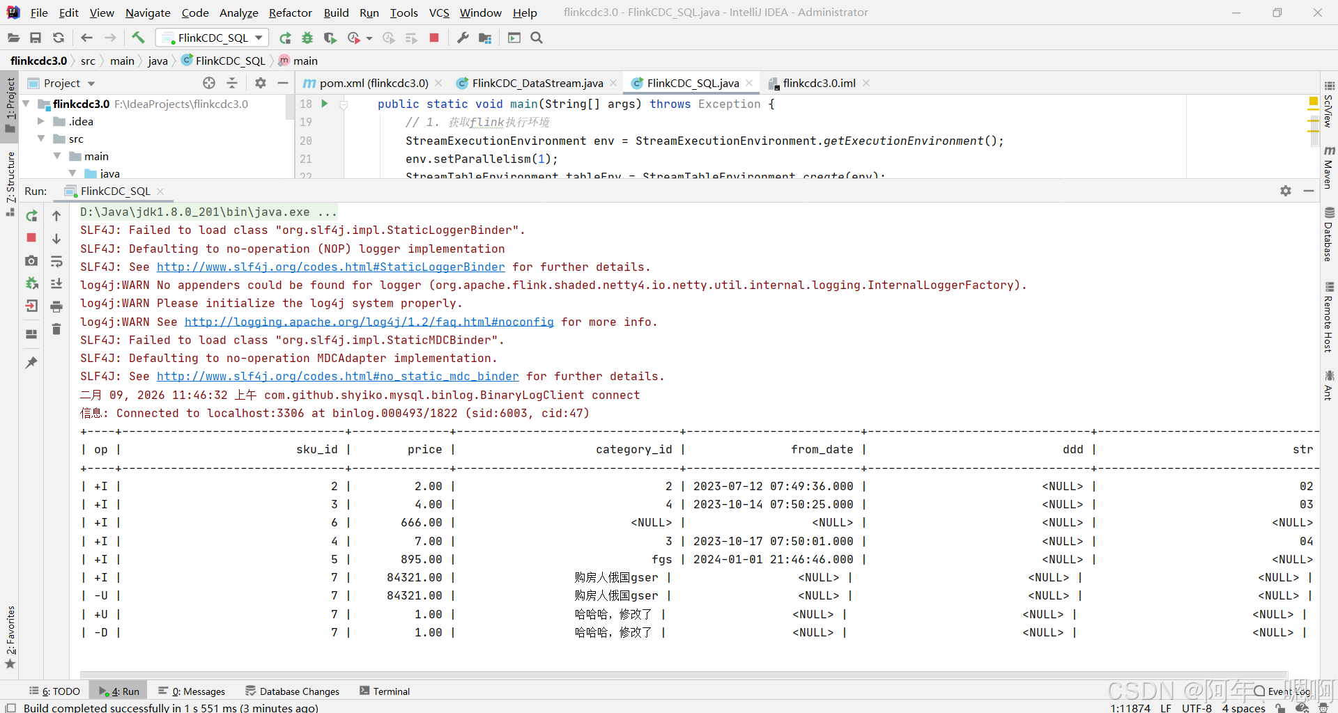
Task: Open the slf4j no_static_mdc_binder link
Action: click(x=338, y=376)
